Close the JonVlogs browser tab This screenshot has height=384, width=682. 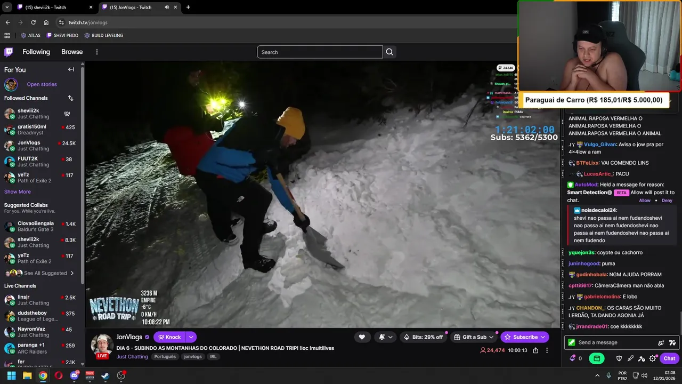(x=175, y=7)
